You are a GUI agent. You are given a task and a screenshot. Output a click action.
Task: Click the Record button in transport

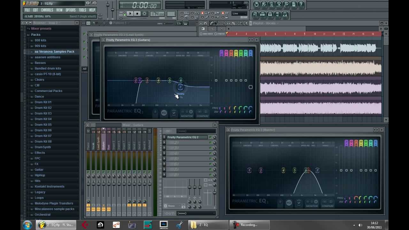pyautogui.click(x=144, y=13)
